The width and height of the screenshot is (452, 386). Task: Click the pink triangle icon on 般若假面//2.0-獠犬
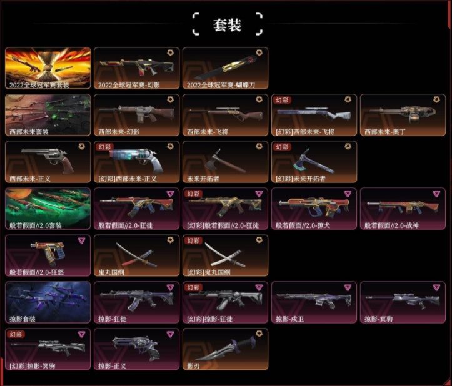click(348, 194)
